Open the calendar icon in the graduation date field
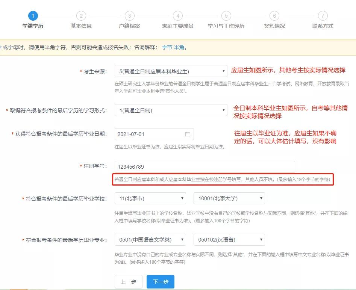The image size is (356, 290). point(188,134)
